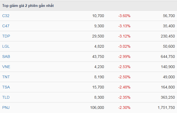
Task: Click PNJ's price of 106,000
Action: click(x=97, y=107)
